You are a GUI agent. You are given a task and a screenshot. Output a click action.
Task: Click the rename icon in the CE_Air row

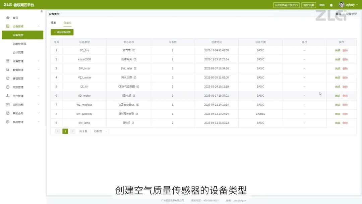[x=138, y=87]
